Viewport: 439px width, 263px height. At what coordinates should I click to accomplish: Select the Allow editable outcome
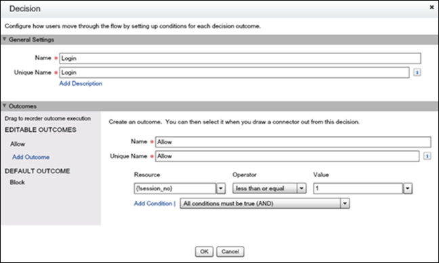[x=18, y=144]
